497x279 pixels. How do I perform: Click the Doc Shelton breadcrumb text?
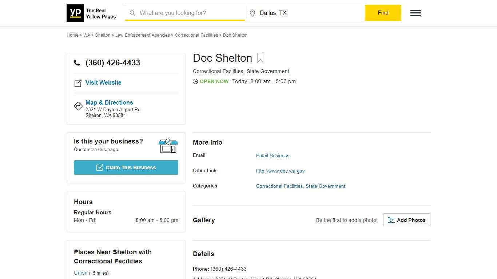(235, 35)
